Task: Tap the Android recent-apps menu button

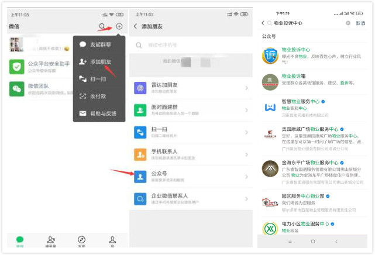Action: coord(290,242)
